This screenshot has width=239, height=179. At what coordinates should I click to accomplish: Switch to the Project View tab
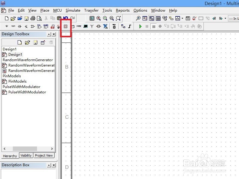(x=44, y=155)
